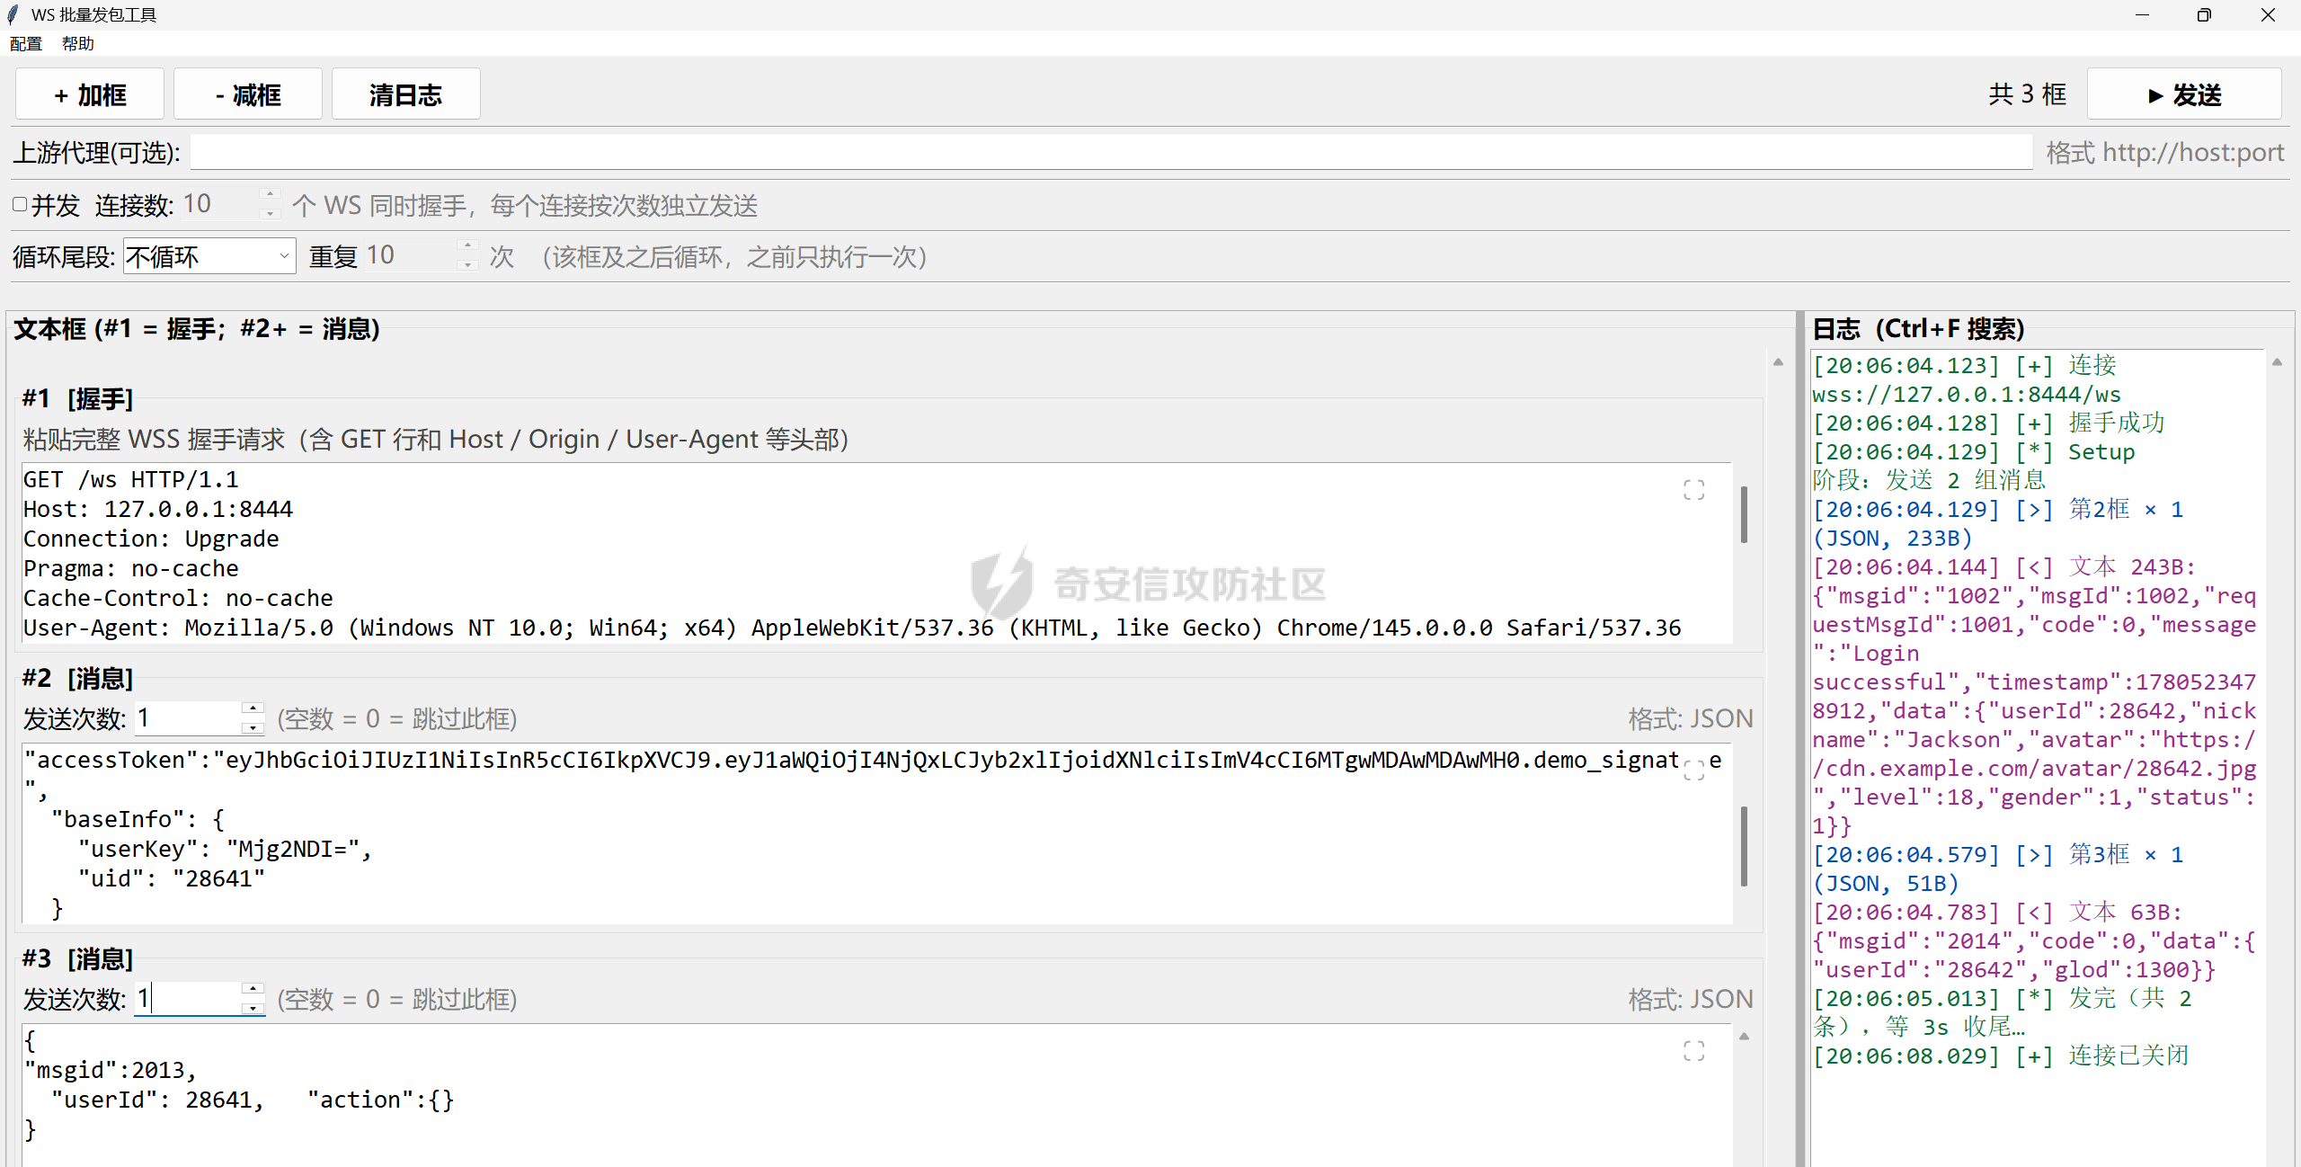
Task: Click up arrow of log panel scrollbar
Action: pyautogui.click(x=2277, y=362)
